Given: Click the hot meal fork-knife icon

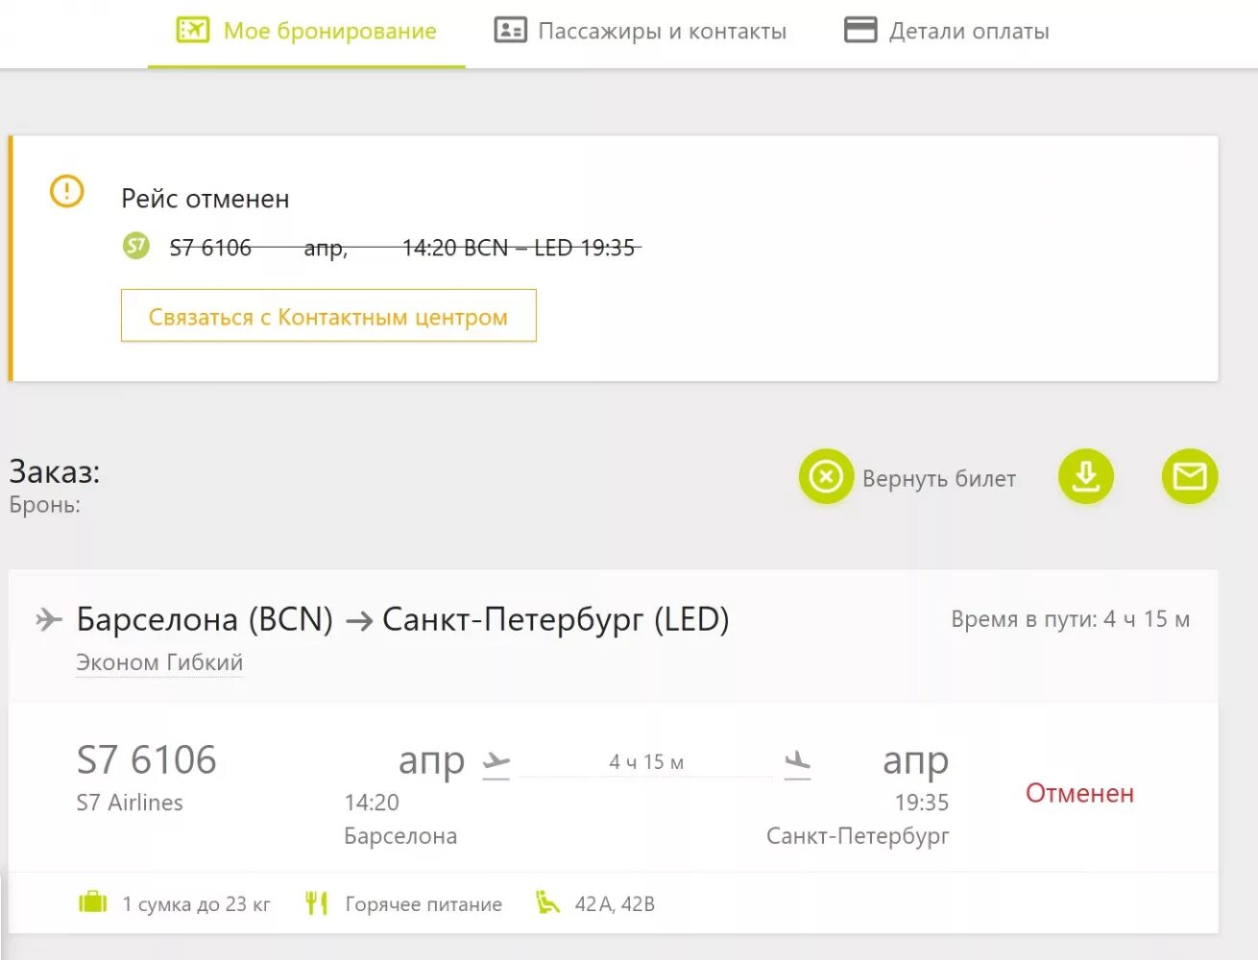Looking at the screenshot, I should [x=317, y=902].
